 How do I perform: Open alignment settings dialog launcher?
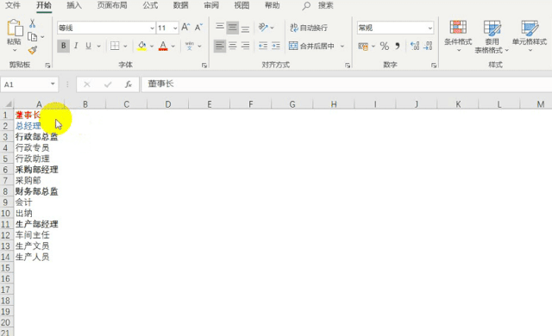(348, 65)
